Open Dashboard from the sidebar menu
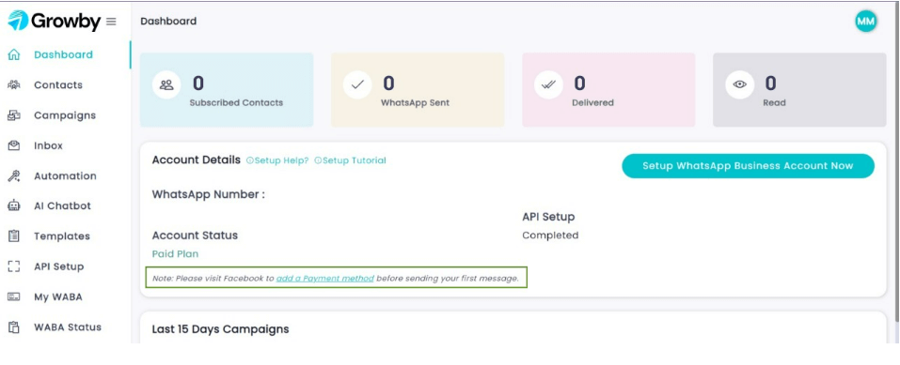Viewport: 900px width, 365px height. click(63, 55)
